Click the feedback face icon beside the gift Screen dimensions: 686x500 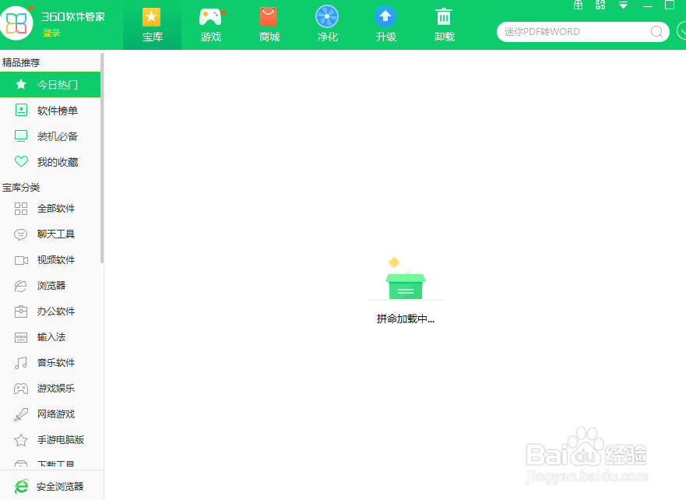[x=600, y=5]
